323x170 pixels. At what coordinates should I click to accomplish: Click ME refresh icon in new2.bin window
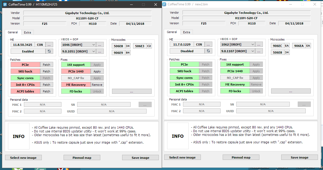[x=208, y=51]
